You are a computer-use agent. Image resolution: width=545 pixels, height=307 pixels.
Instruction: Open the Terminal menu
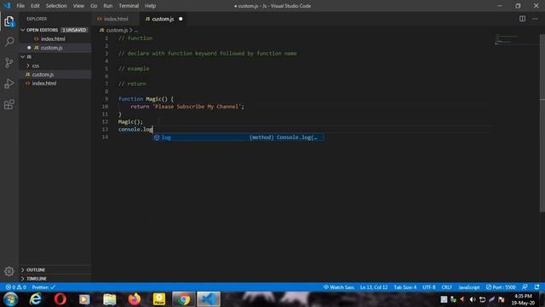tap(129, 6)
